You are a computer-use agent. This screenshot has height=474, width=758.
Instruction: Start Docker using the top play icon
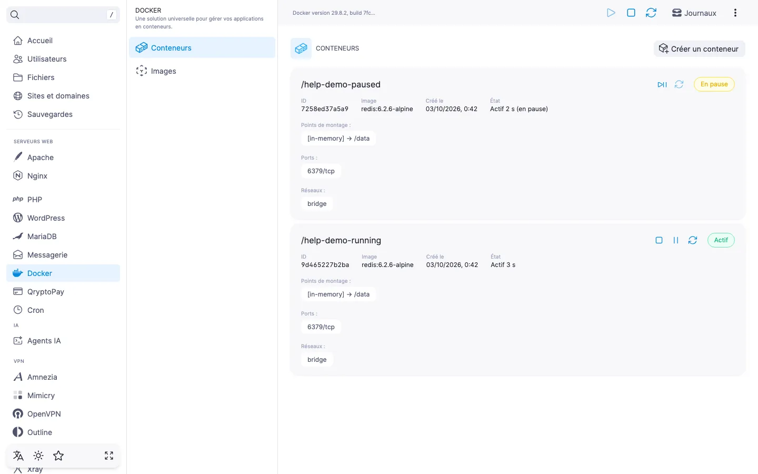coord(611,13)
